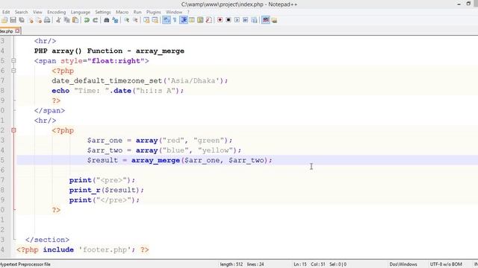Click the </section> closing tag
Image resolution: width=478 pixels, height=268 pixels.
pyautogui.click(x=47, y=240)
